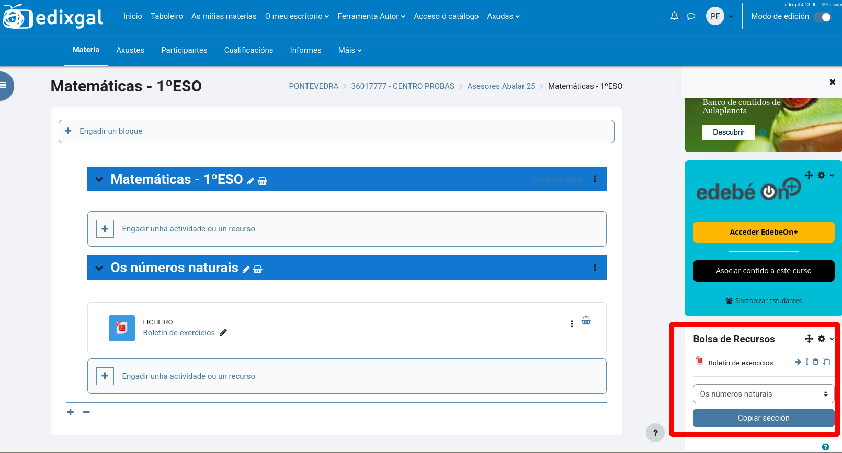Collapse the Os números naturais section
Screen dimensions: 842x453
tap(99, 268)
